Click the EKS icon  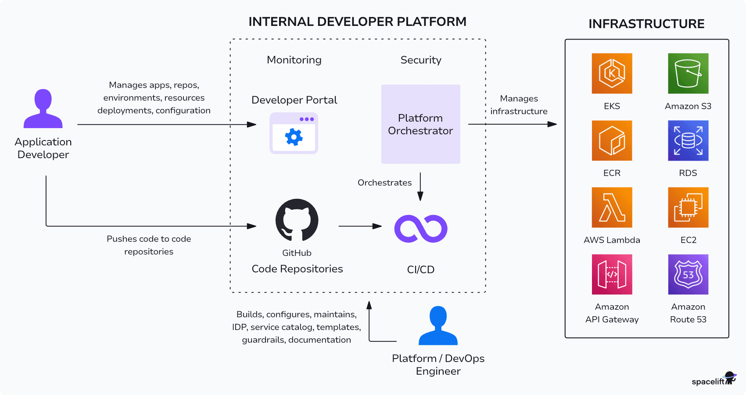point(612,74)
